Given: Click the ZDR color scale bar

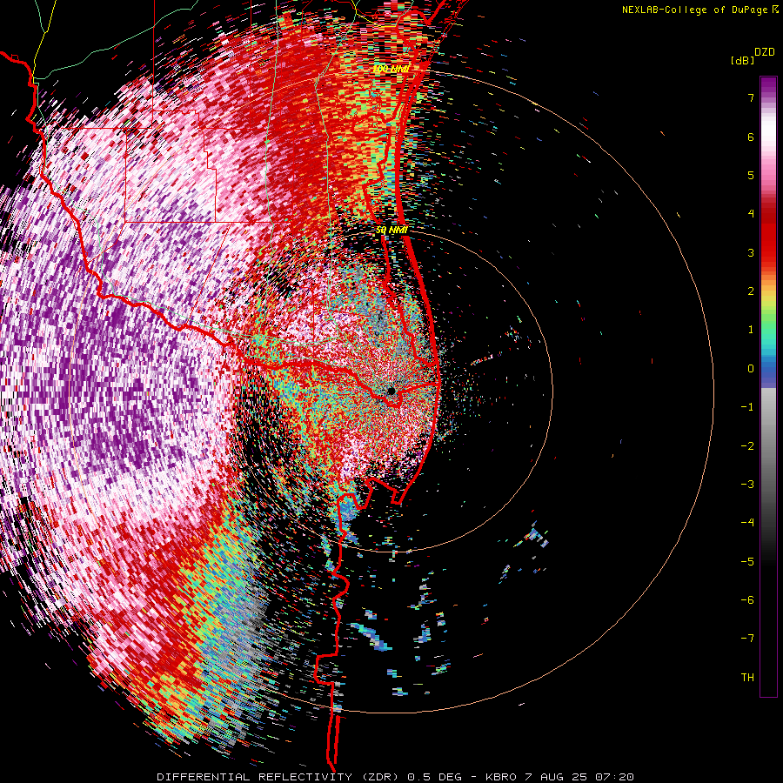Looking at the screenshot, I should pos(768,386).
